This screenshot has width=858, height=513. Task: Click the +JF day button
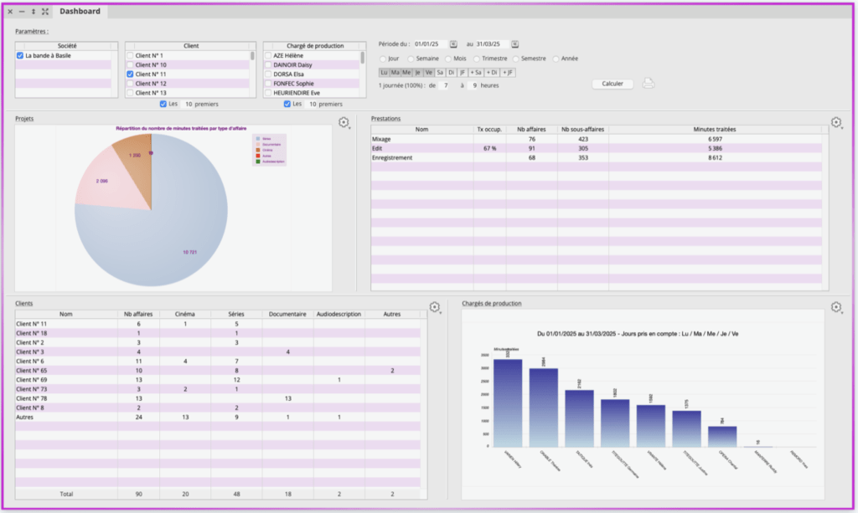509,72
